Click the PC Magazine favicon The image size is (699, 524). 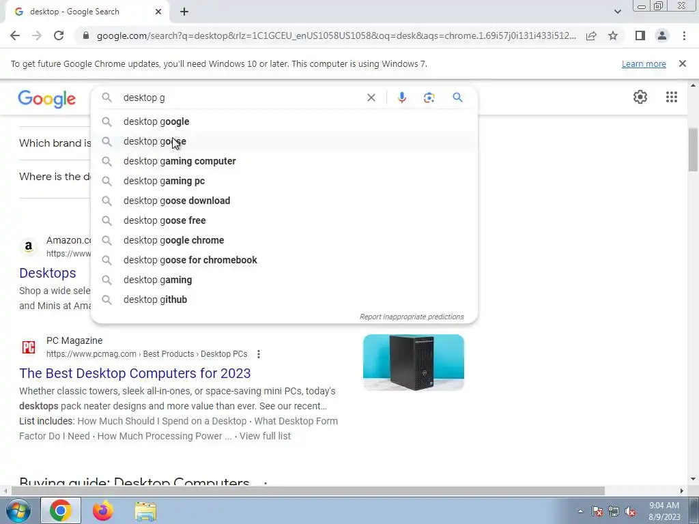(29, 347)
